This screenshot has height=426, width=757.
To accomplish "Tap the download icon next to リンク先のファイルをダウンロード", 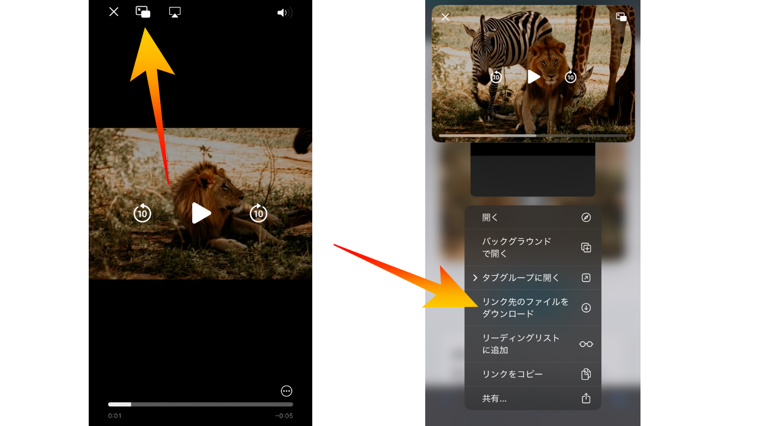I will click(x=585, y=307).
